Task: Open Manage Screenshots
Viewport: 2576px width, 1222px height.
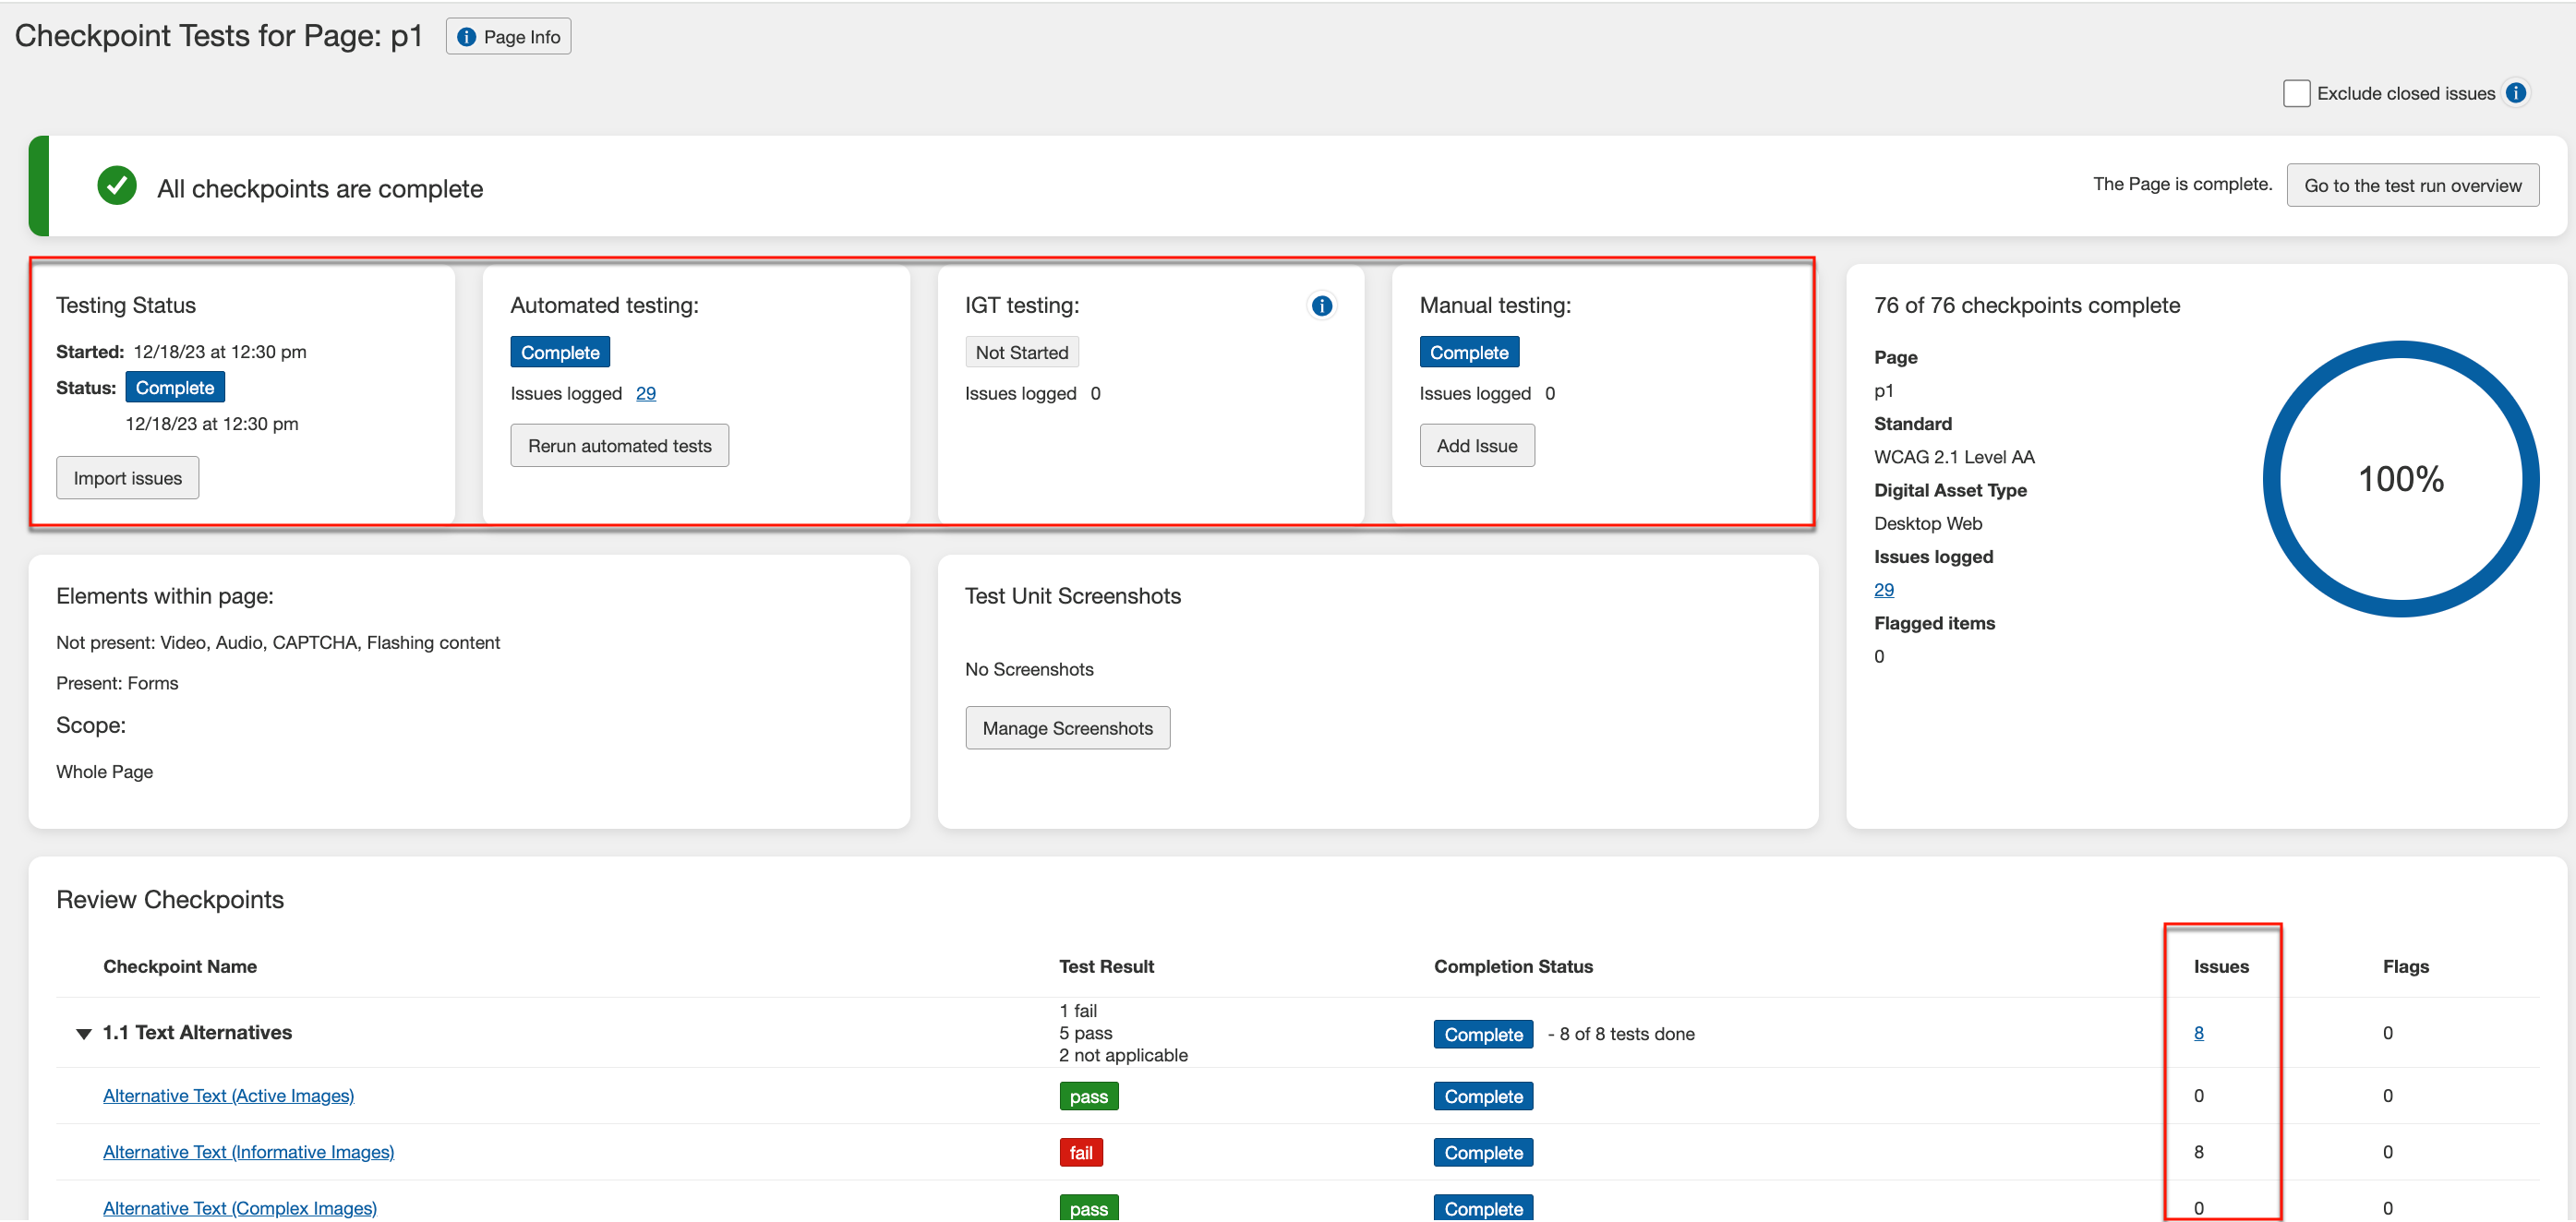Action: click(1066, 728)
